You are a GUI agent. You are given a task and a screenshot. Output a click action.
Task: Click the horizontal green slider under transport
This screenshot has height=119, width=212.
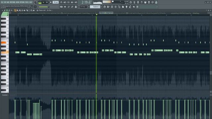tap(44, 7)
